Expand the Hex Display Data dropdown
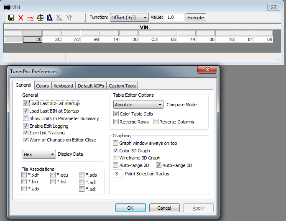 (x=39, y=154)
